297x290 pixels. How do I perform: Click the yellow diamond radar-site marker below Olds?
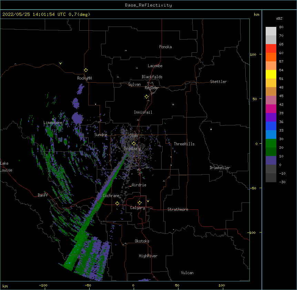pos(134,144)
